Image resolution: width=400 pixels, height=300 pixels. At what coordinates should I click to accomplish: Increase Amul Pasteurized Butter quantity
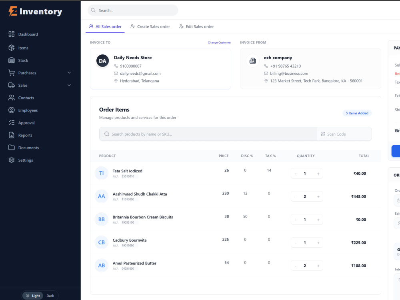318,266
